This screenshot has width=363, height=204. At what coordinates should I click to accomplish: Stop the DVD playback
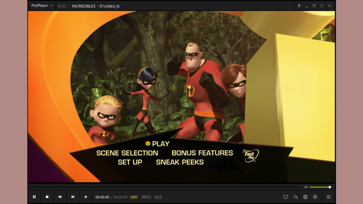tap(47, 197)
